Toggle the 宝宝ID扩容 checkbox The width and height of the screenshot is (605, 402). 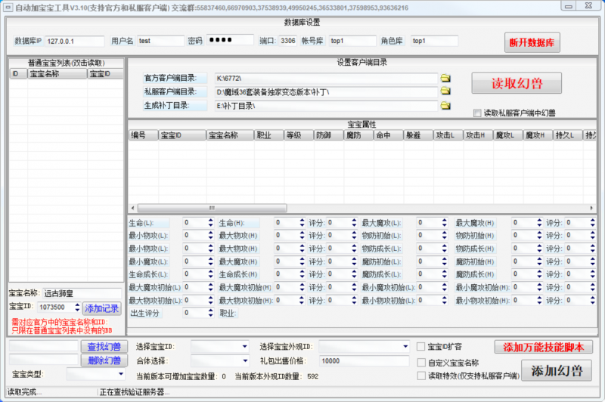[x=421, y=347]
